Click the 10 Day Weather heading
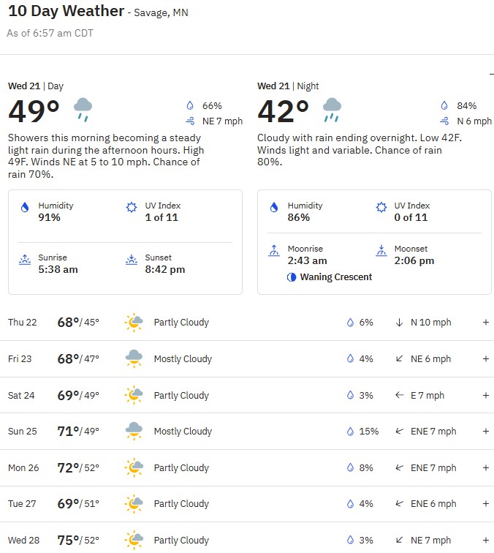This screenshot has height=553, width=494. [66, 11]
